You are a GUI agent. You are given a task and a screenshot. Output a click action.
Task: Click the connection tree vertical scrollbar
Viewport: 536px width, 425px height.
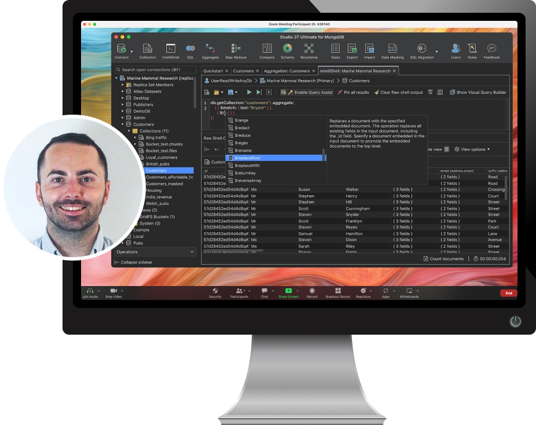[x=195, y=92]
